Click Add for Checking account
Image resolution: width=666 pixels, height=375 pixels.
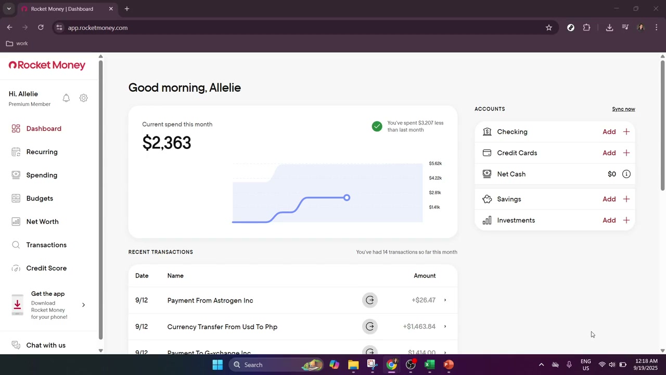pyautogui.click(x=609, y=132)
